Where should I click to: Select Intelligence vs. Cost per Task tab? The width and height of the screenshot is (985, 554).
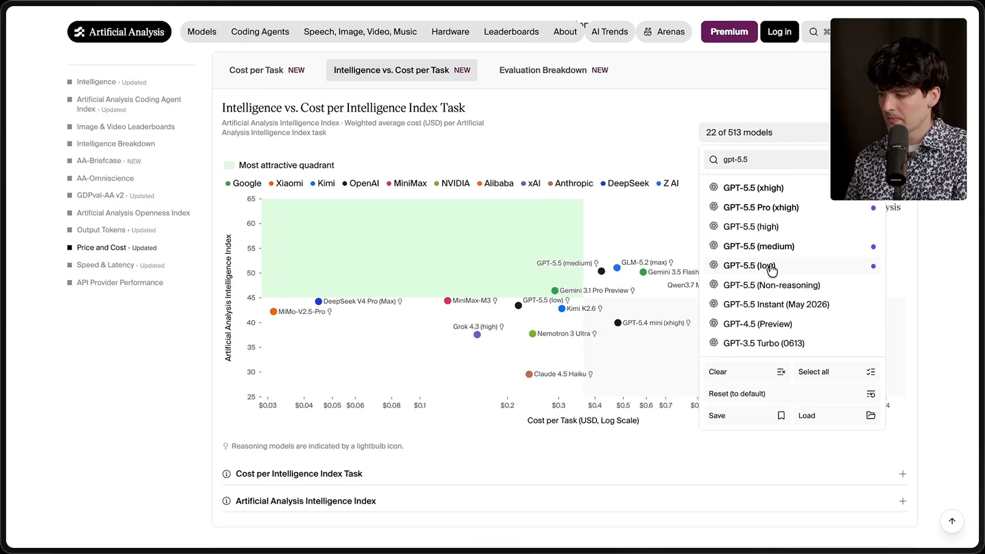tap(402, 70)
